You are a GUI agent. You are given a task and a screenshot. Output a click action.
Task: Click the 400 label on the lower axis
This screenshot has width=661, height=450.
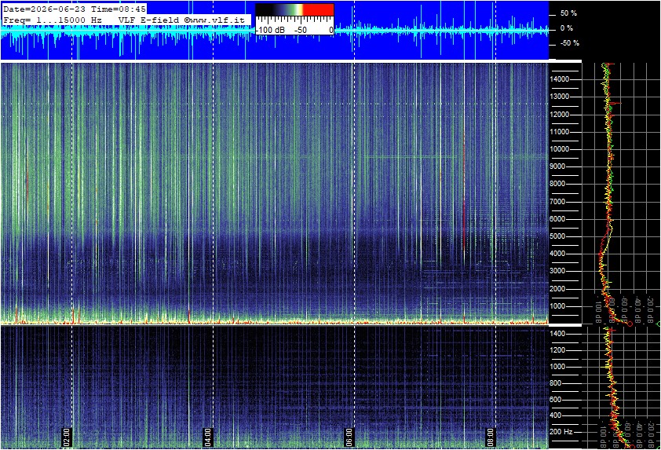(x=556, y=415)
